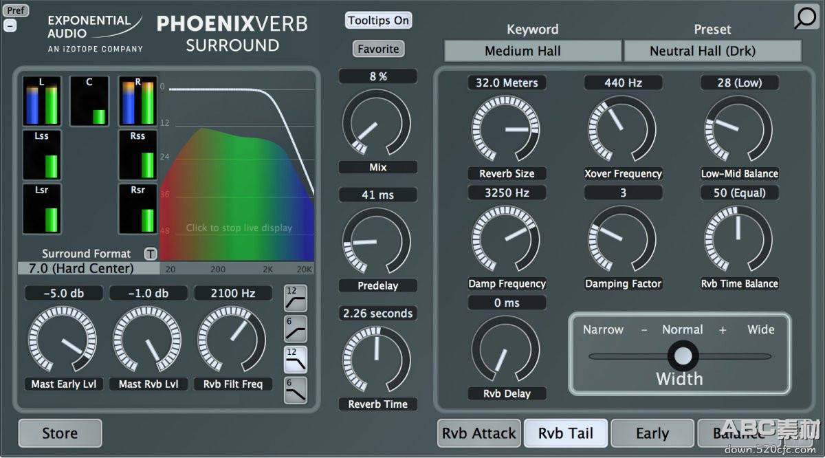Click the Xover Frequency knob
Screen dimensions: 825x458
click(622, 129)
